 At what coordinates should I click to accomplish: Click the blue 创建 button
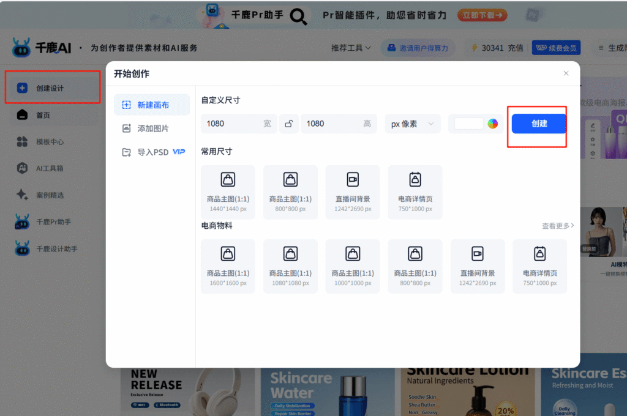point(539,124)
